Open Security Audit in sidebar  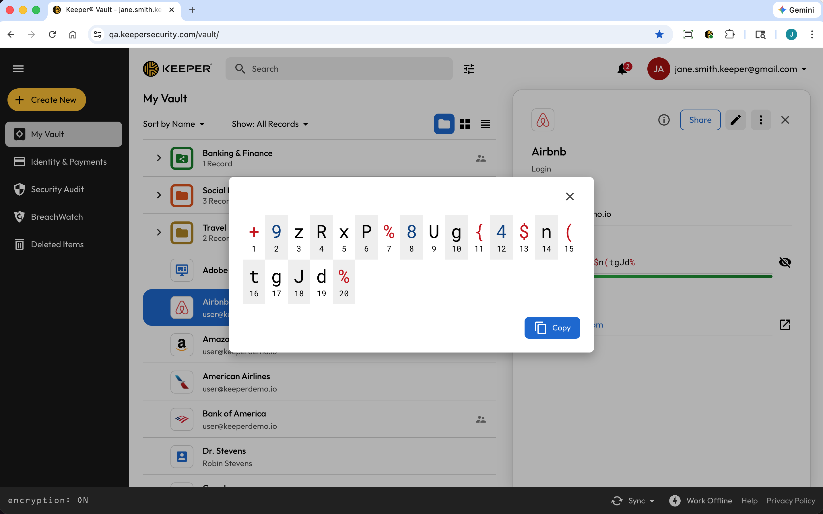pos(57,189)
